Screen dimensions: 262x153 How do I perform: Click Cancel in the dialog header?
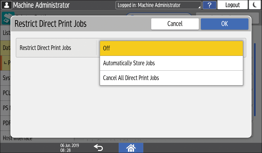click(x=175, y=24)
